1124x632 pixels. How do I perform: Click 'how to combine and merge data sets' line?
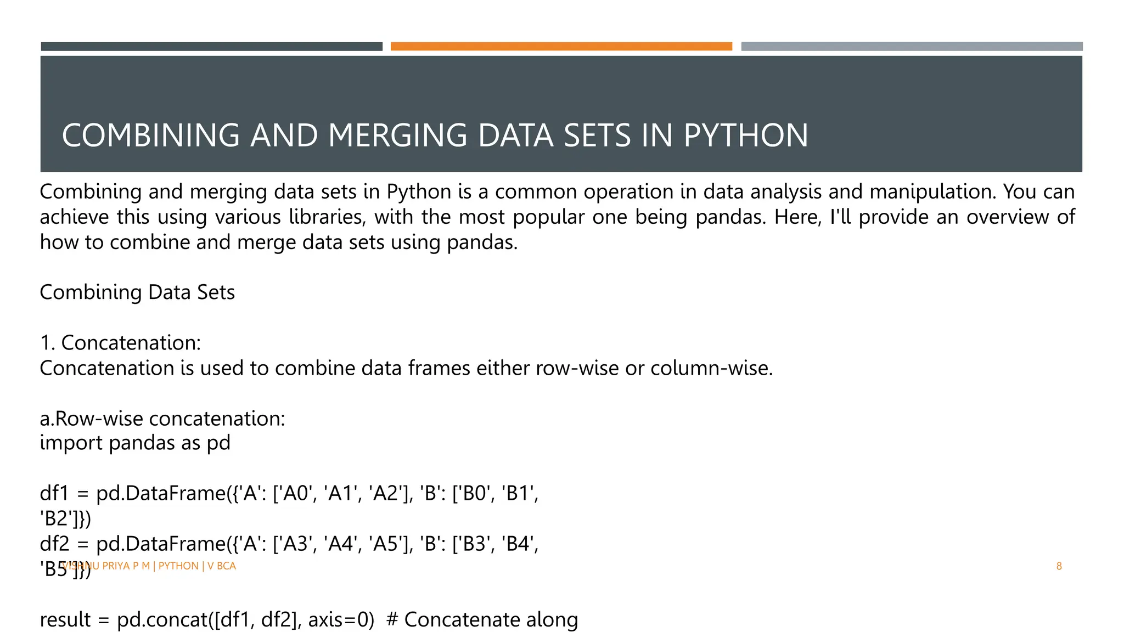[279, 242]
